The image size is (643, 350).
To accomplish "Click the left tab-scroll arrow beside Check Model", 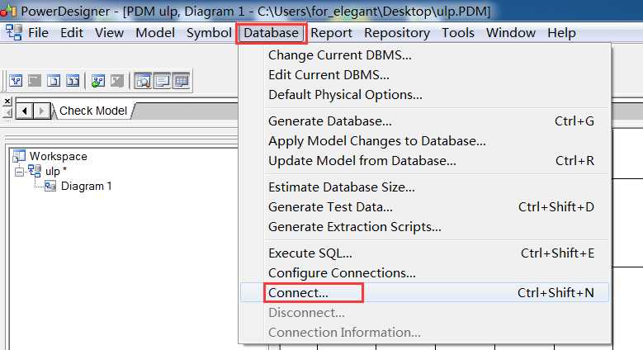I will 25,111.
